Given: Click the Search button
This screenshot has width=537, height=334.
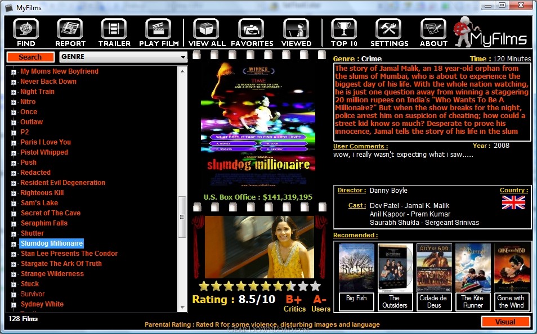Looking at the screenshot, I should (30, 57).
